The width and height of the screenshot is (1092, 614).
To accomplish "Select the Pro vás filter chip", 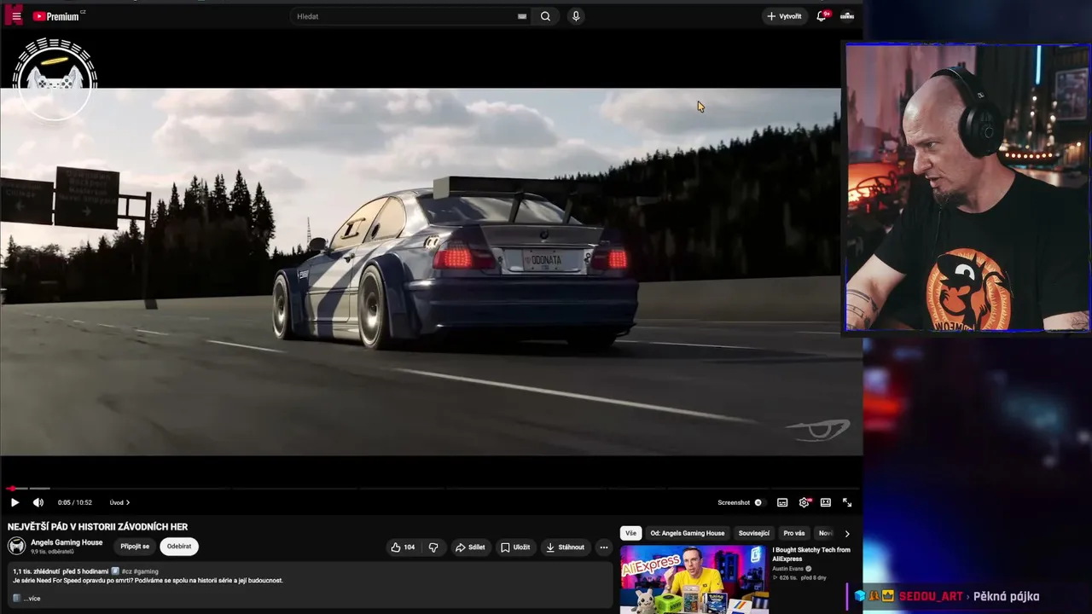I will (794, 533).
